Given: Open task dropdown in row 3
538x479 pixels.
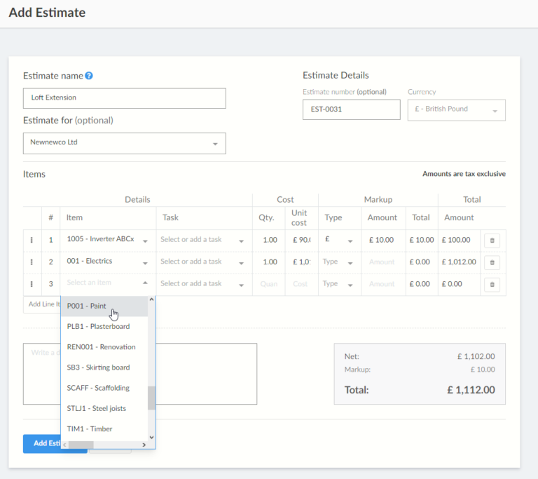Looking at the screenshot, I should coord(204,284).
